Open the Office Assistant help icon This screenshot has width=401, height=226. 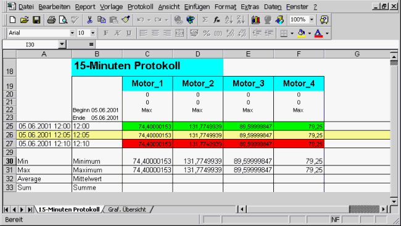pyautogui.click(x=324, y=20)
